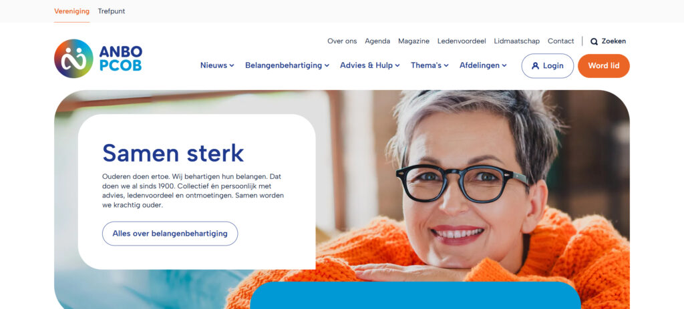This screenshot has width=684, height=309.
Task: Go to the Agenda page
Action: [x=377, y=41]
